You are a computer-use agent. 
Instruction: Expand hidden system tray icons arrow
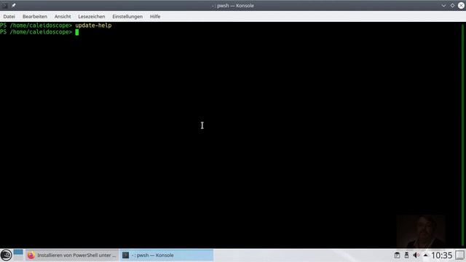pyautogui.click(x=425, y=255)
